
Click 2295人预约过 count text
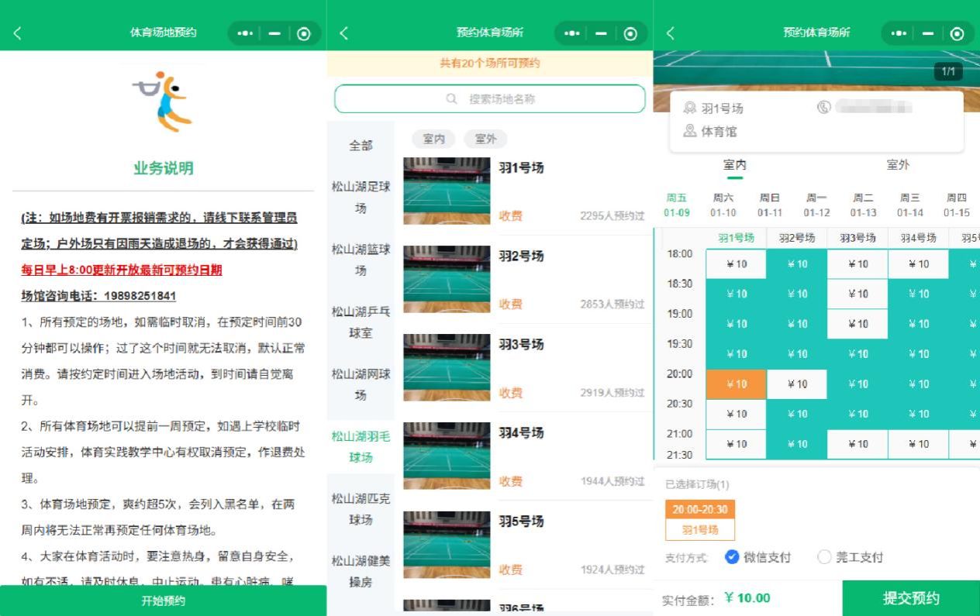pyautogui.click(x=612, y=216)
